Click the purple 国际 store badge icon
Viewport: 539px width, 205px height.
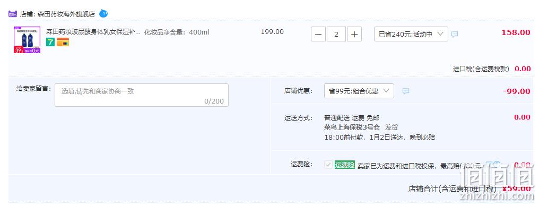tap(13, 14)
